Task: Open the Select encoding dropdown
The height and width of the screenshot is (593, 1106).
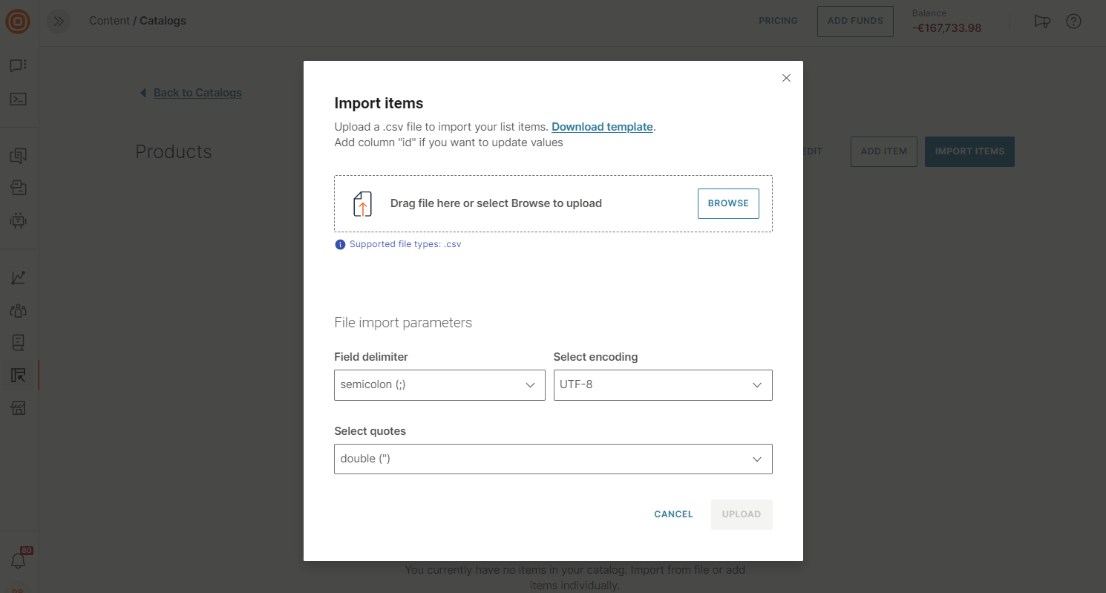Action: pyautogui.click(x=663, y=385)
